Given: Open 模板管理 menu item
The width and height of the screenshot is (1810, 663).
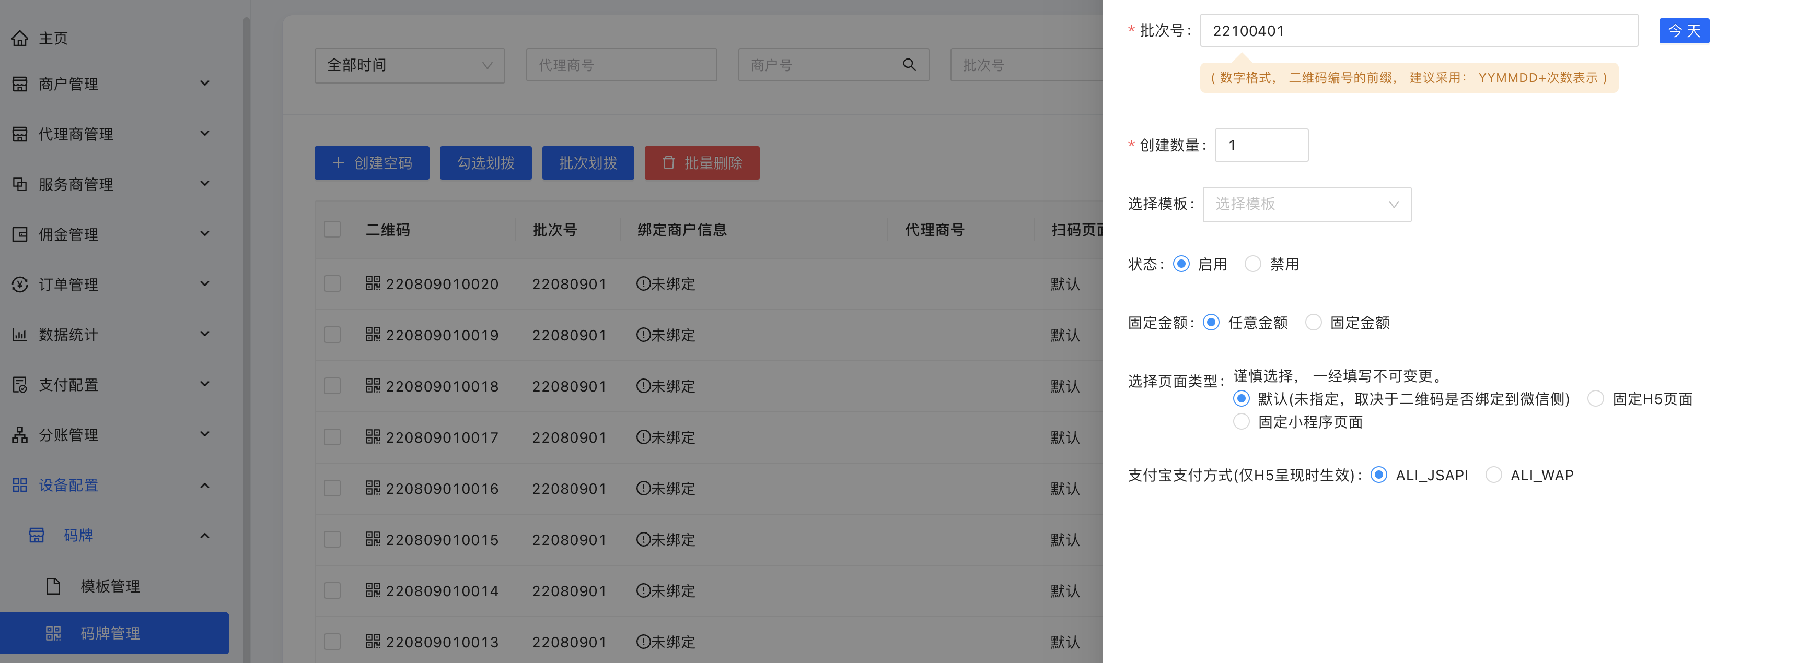Looking at the screenshot, I should point(110,586).
